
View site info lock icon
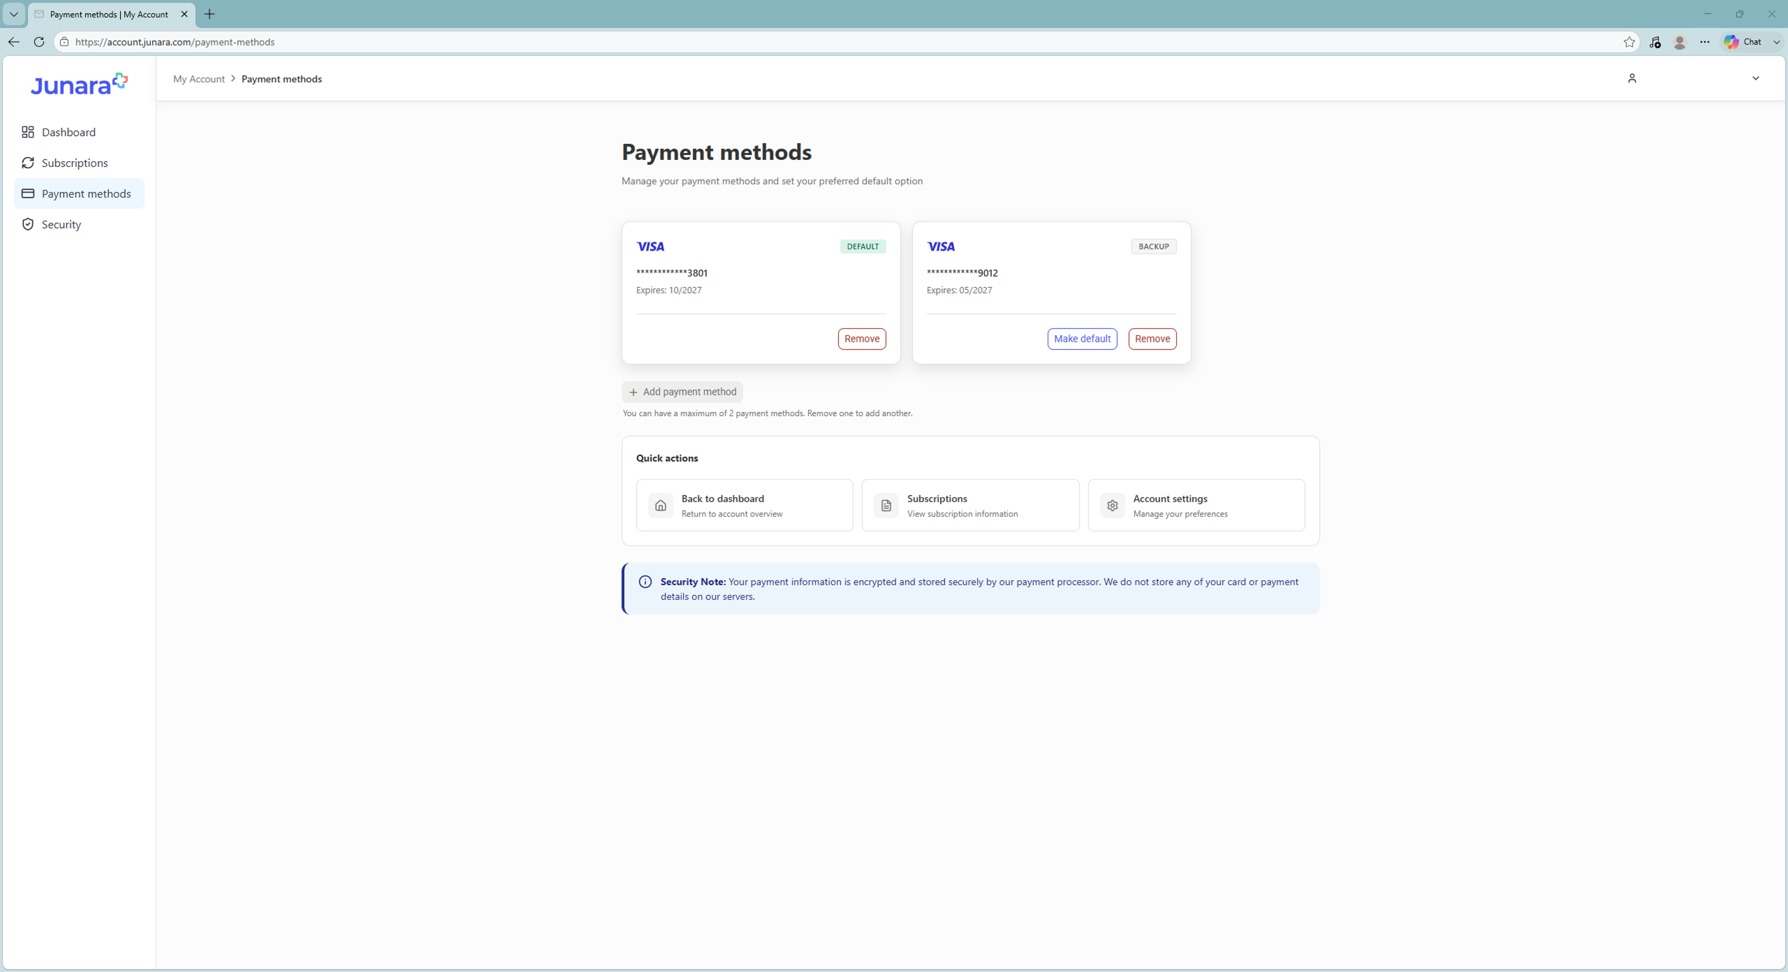click(64, 41)
